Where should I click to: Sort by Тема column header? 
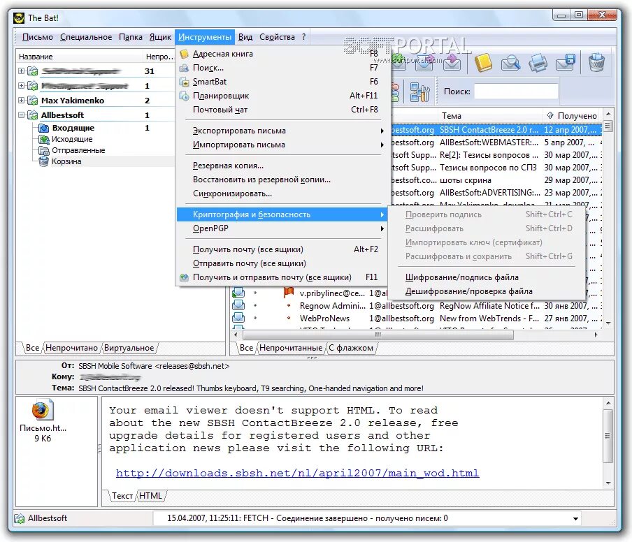[x=490, y=116]
